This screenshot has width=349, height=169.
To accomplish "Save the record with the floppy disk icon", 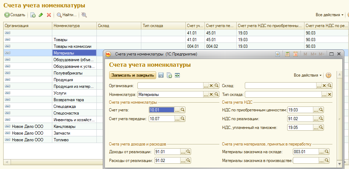I will [161, 75].
